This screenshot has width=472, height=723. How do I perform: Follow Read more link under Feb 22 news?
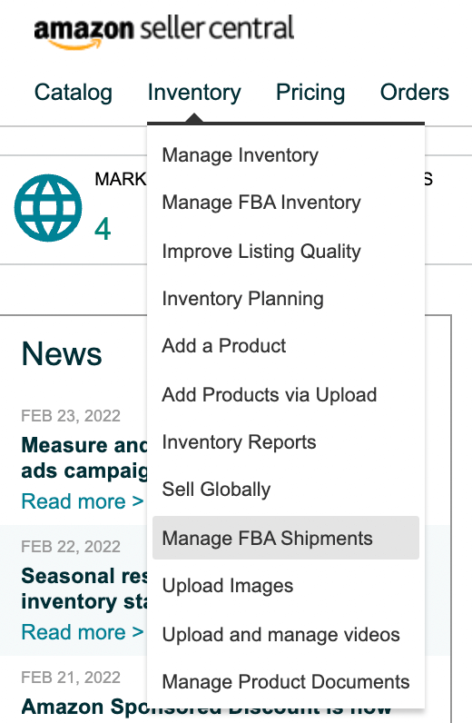click(83, 632)
